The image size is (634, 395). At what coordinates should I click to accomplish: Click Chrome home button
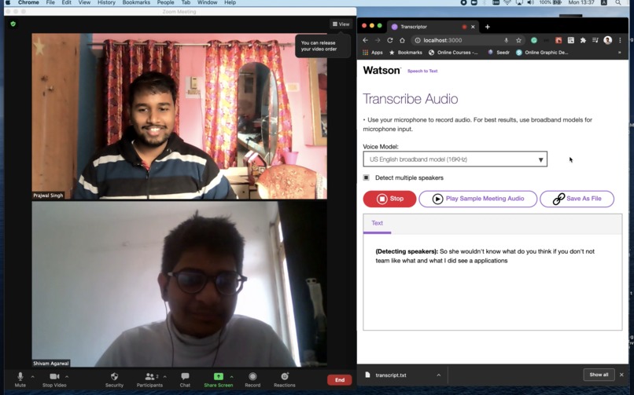click(402, 40)
